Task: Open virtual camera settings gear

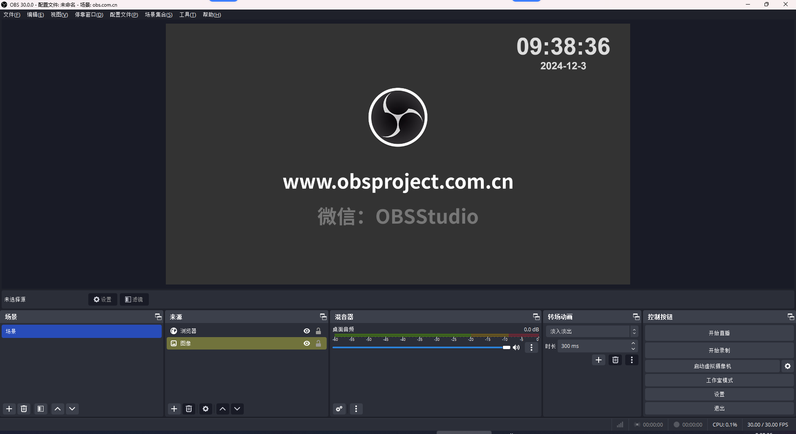Action: click(x=788, y=366)
